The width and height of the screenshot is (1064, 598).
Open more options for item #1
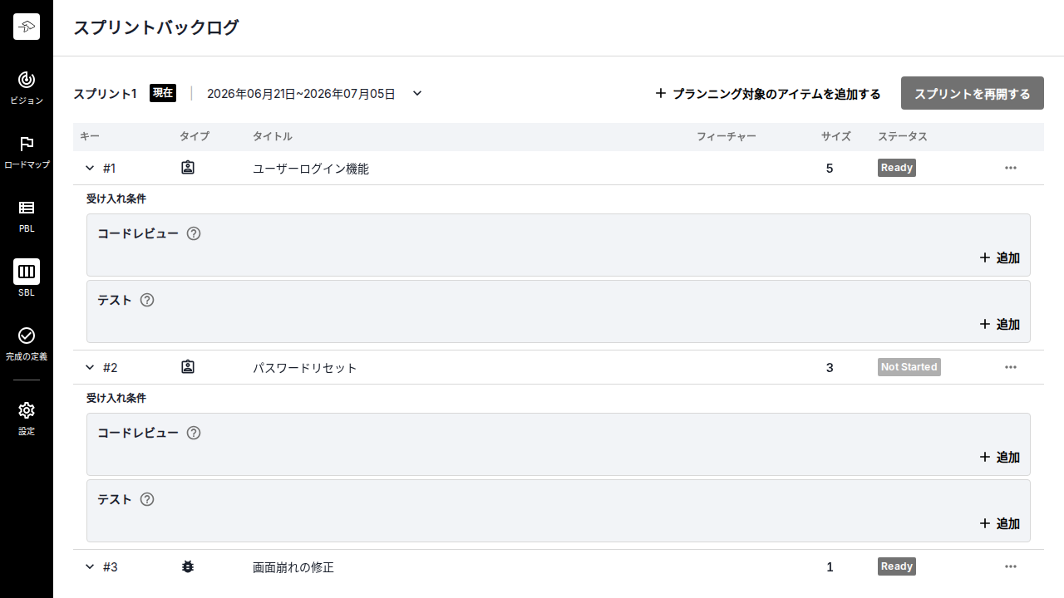pyautogui.click(x=1011, y=168)
